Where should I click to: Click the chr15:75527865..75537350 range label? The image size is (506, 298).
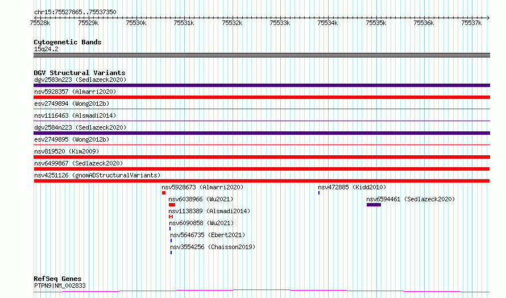click(75, 12)
